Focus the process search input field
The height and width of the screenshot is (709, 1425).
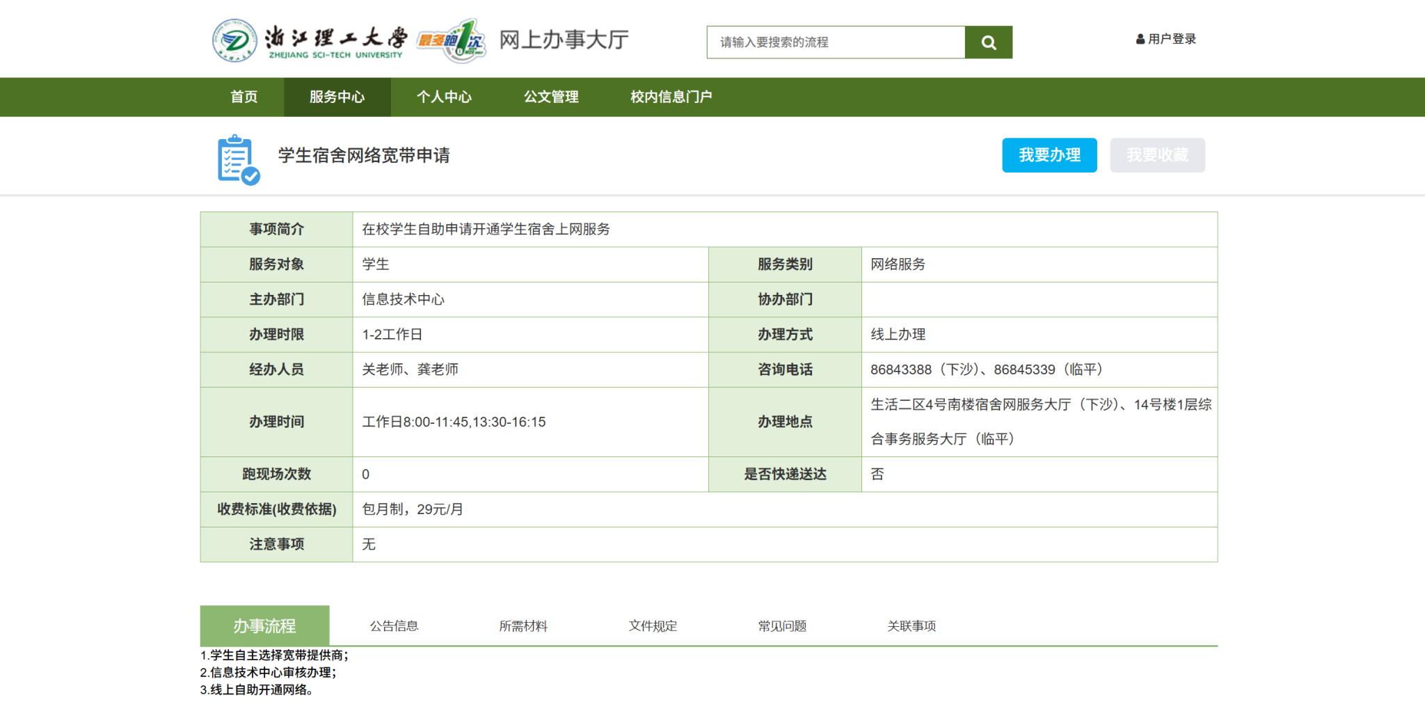point(836,42)
